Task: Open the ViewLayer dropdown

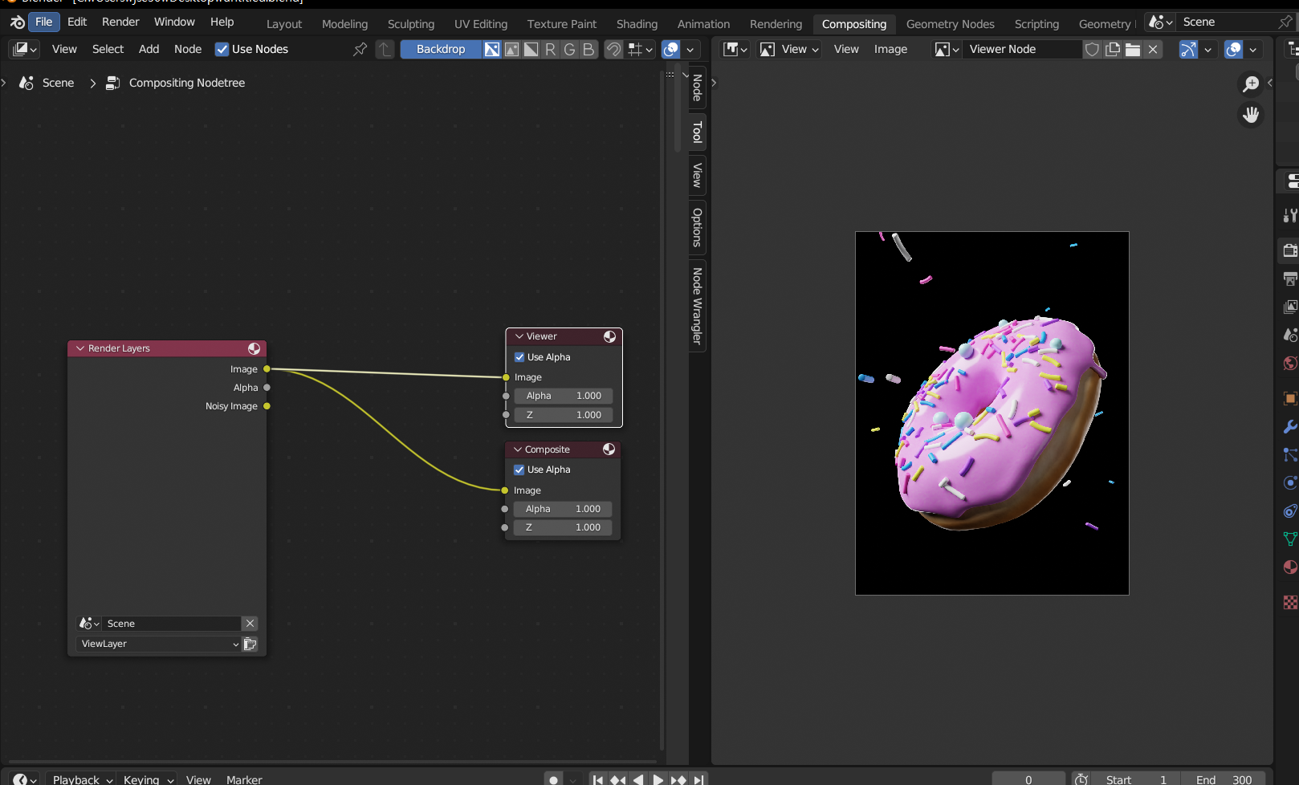Action: coord(158,644)
